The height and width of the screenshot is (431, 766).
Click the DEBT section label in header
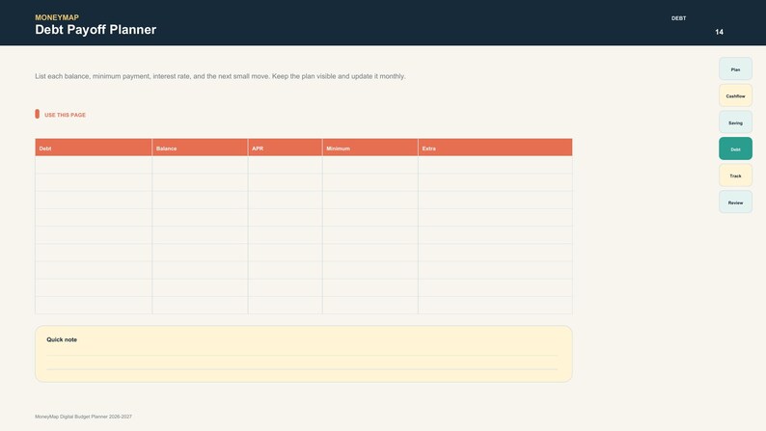[678, 18]
